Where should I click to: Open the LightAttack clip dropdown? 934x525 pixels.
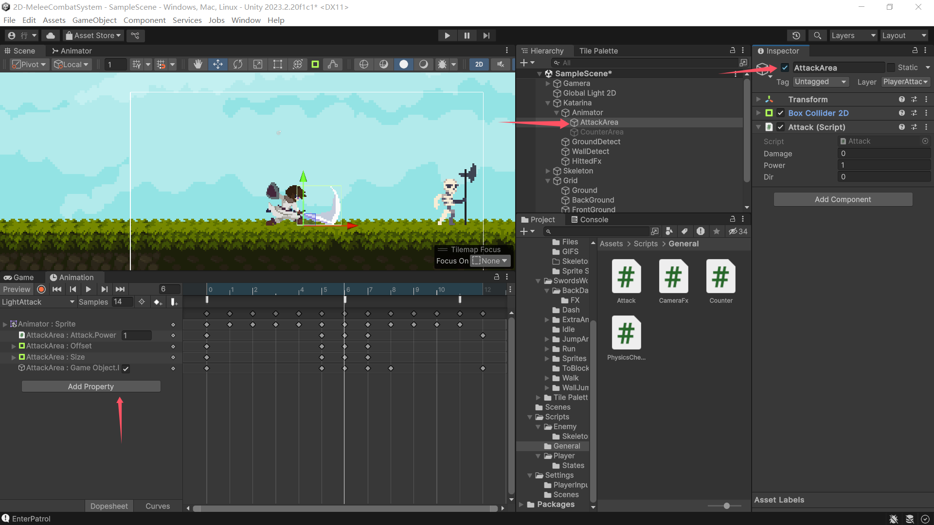[x=38, y=302]
